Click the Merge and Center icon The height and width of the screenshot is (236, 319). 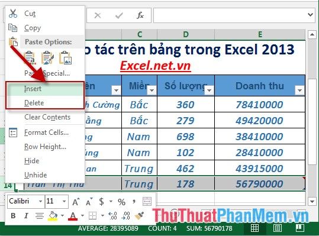point(147,202)
